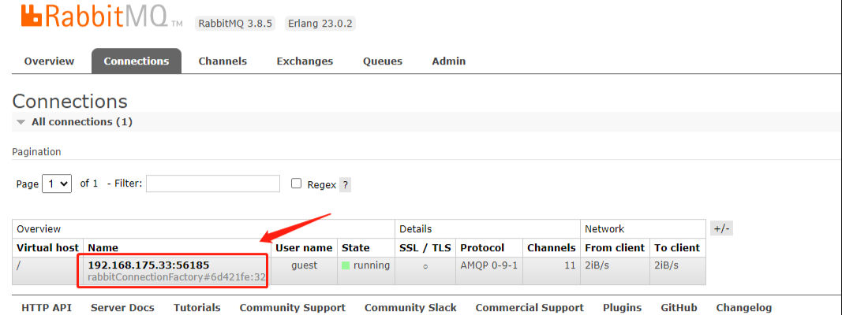Click the RabbitMQ 3.8.5 version badge
The height and width of the screenshot is (315, 842).
point(237,24)
